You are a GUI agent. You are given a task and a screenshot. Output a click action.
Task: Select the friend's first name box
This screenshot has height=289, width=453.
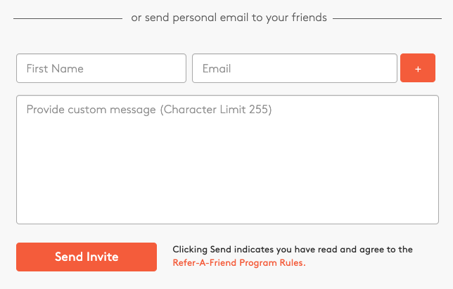tap(101, 68)
